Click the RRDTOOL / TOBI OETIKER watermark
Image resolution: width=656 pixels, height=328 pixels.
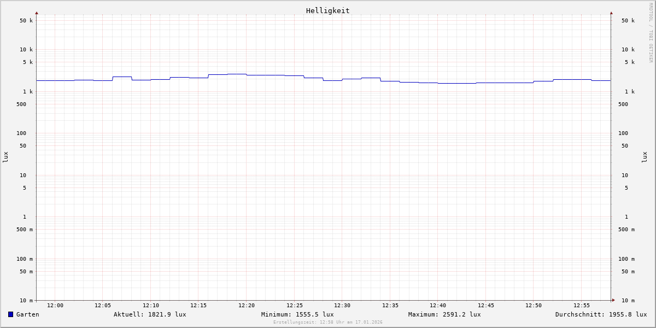tap(651, 33)
